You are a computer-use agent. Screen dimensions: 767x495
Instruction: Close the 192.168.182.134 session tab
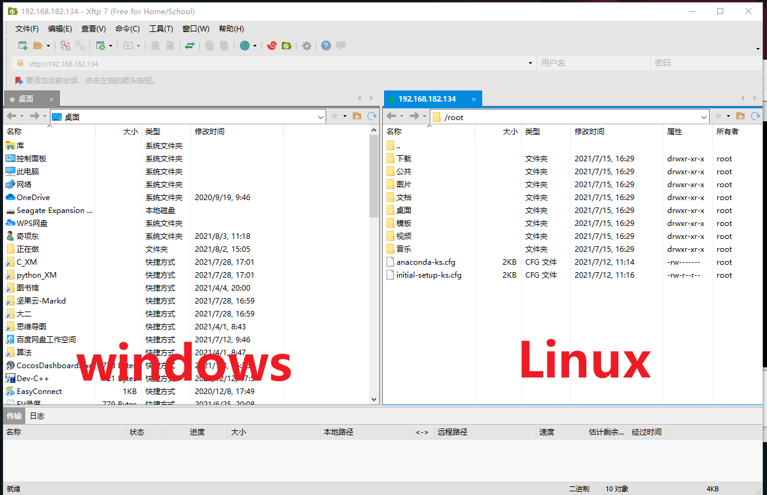474,99
